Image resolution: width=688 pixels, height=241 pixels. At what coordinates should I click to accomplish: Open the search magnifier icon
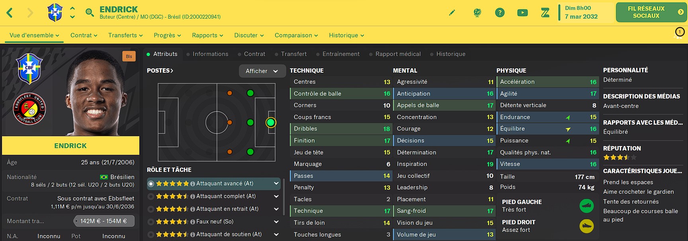(x=90, y=13)
